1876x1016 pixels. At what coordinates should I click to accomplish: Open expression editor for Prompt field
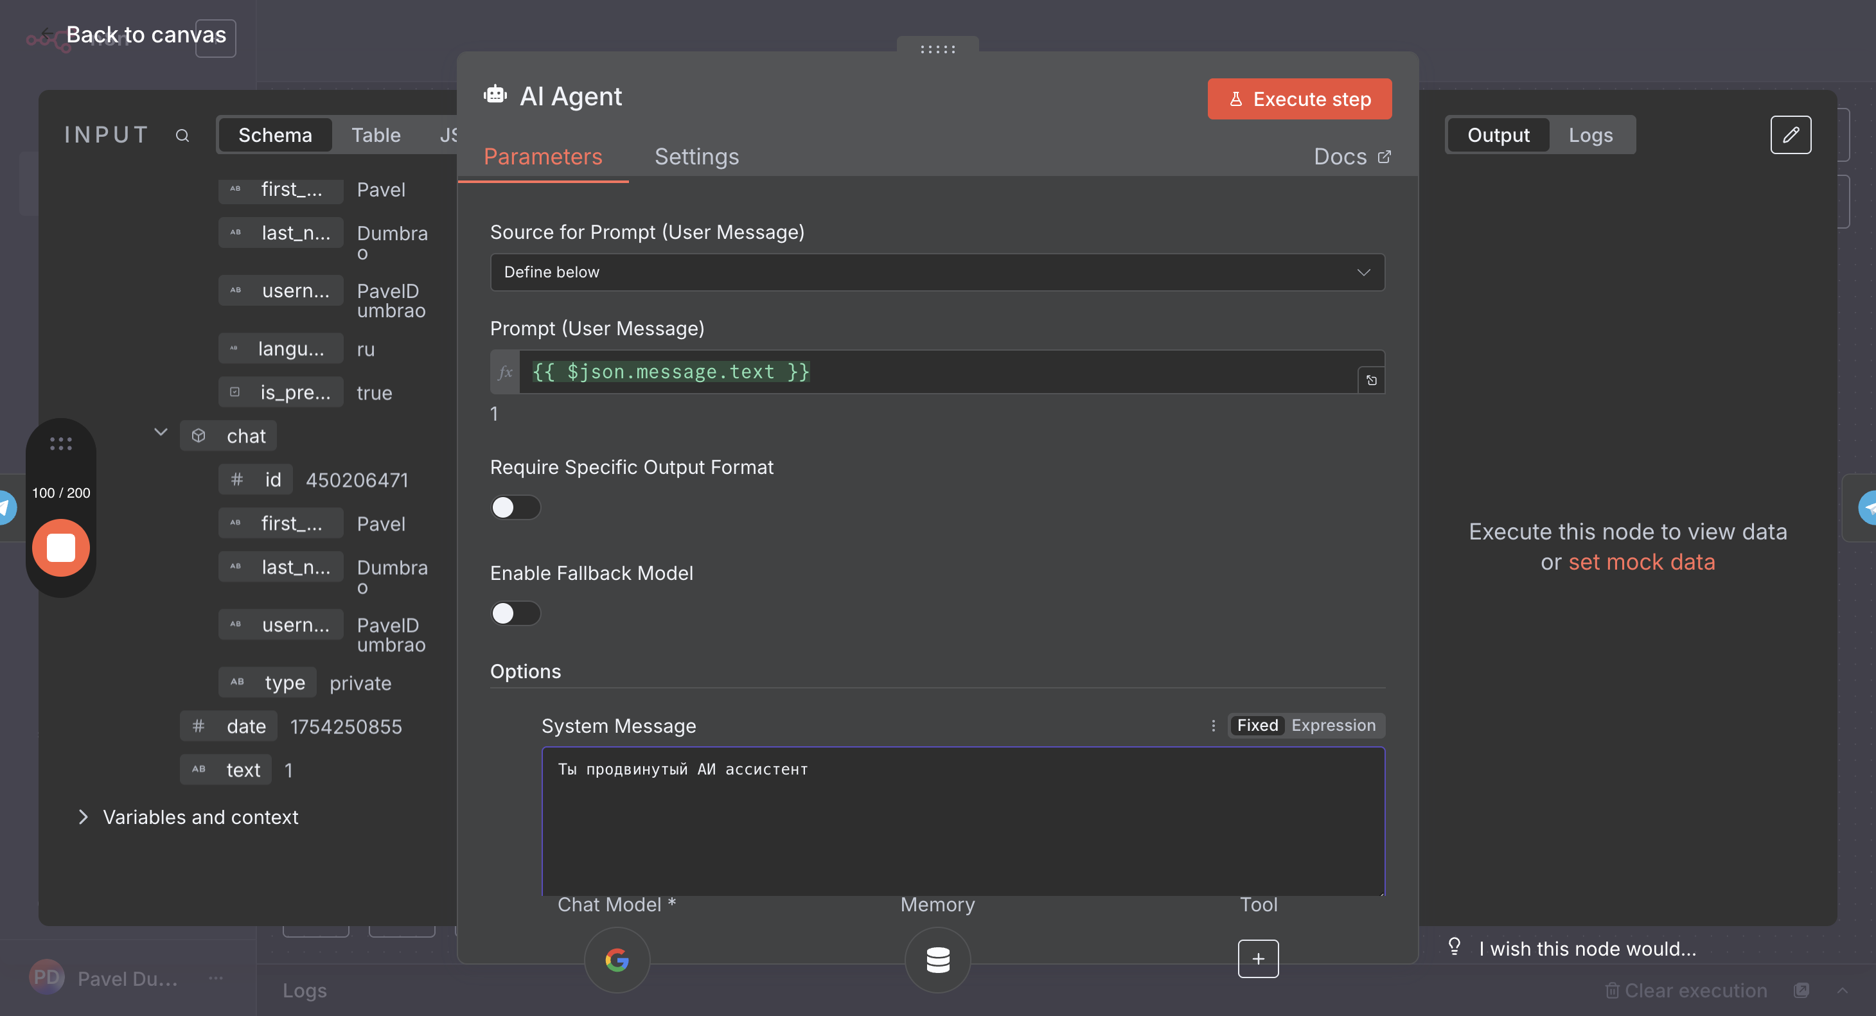click(x=1370, y=380)
